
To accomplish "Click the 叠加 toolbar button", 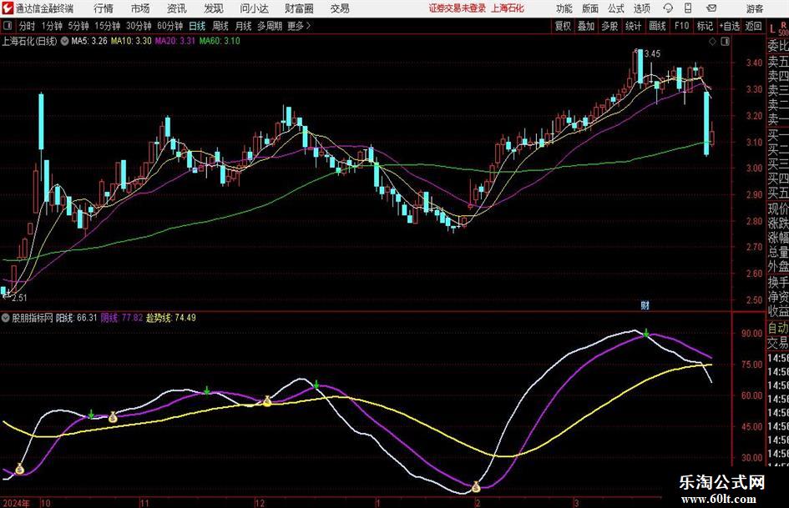I will 586,26.
